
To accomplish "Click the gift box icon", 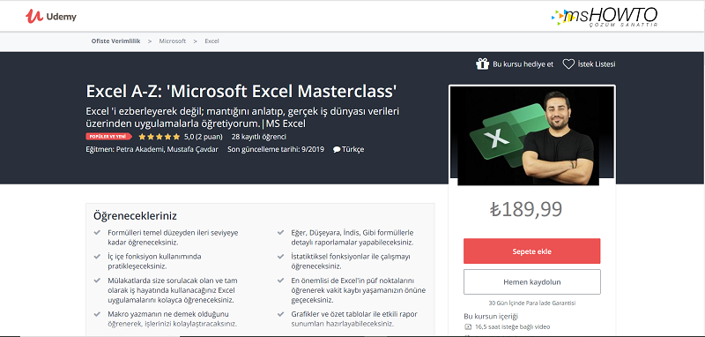I will (482, 64).
